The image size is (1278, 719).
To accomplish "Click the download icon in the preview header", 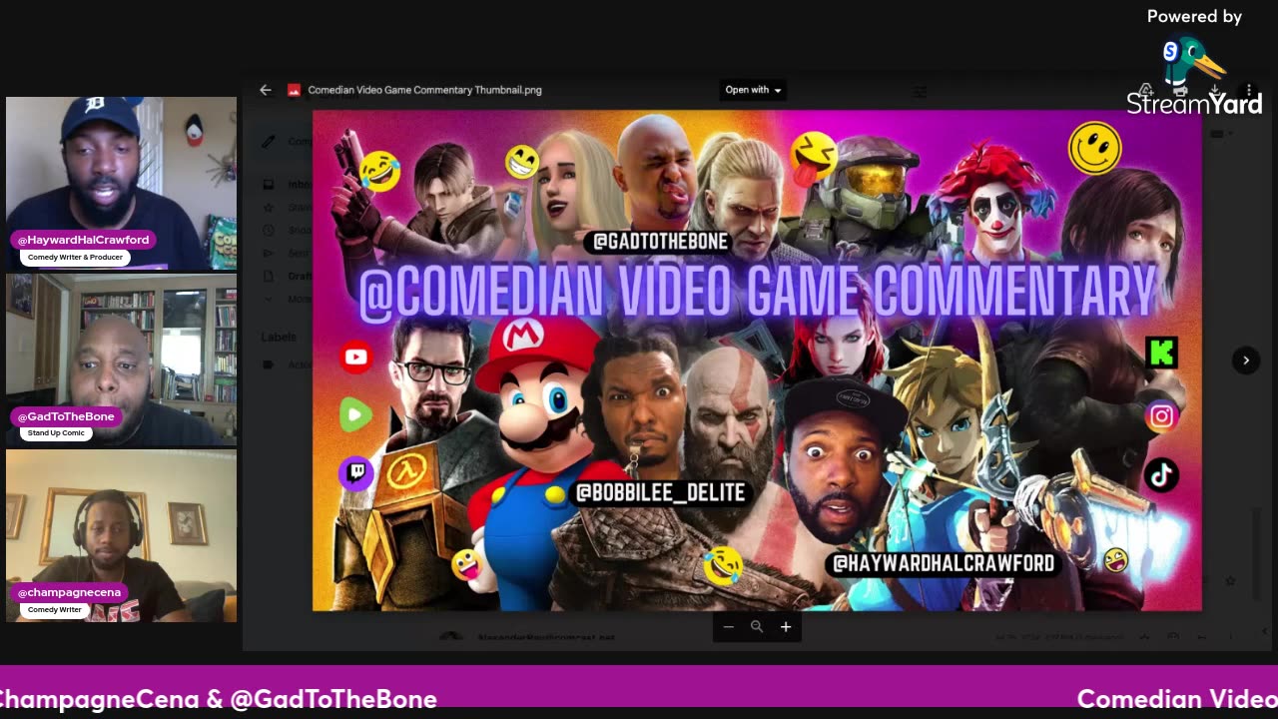I will coord(1214,91).
